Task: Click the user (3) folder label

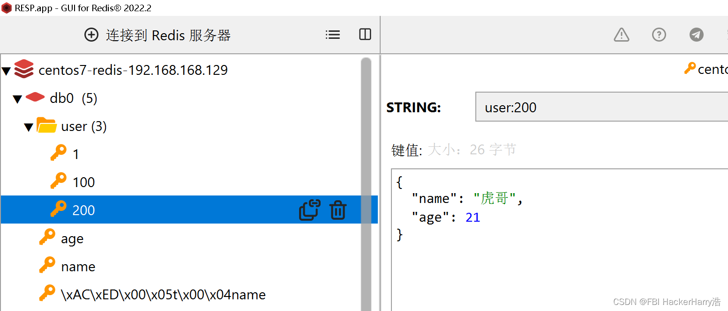Action: [x=84, y=126]
